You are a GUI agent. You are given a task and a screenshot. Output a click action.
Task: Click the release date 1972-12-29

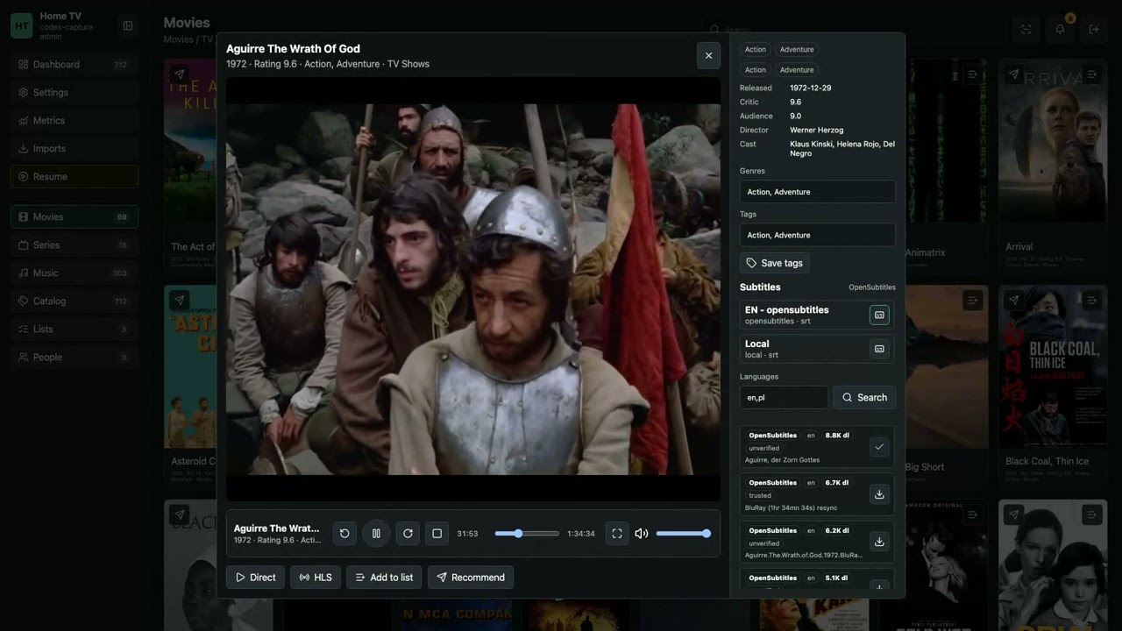811,88
